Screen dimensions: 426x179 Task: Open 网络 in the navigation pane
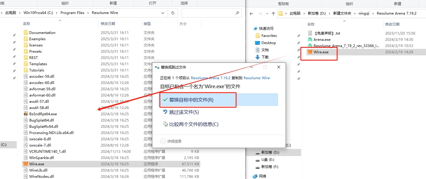tap(263, 176)
